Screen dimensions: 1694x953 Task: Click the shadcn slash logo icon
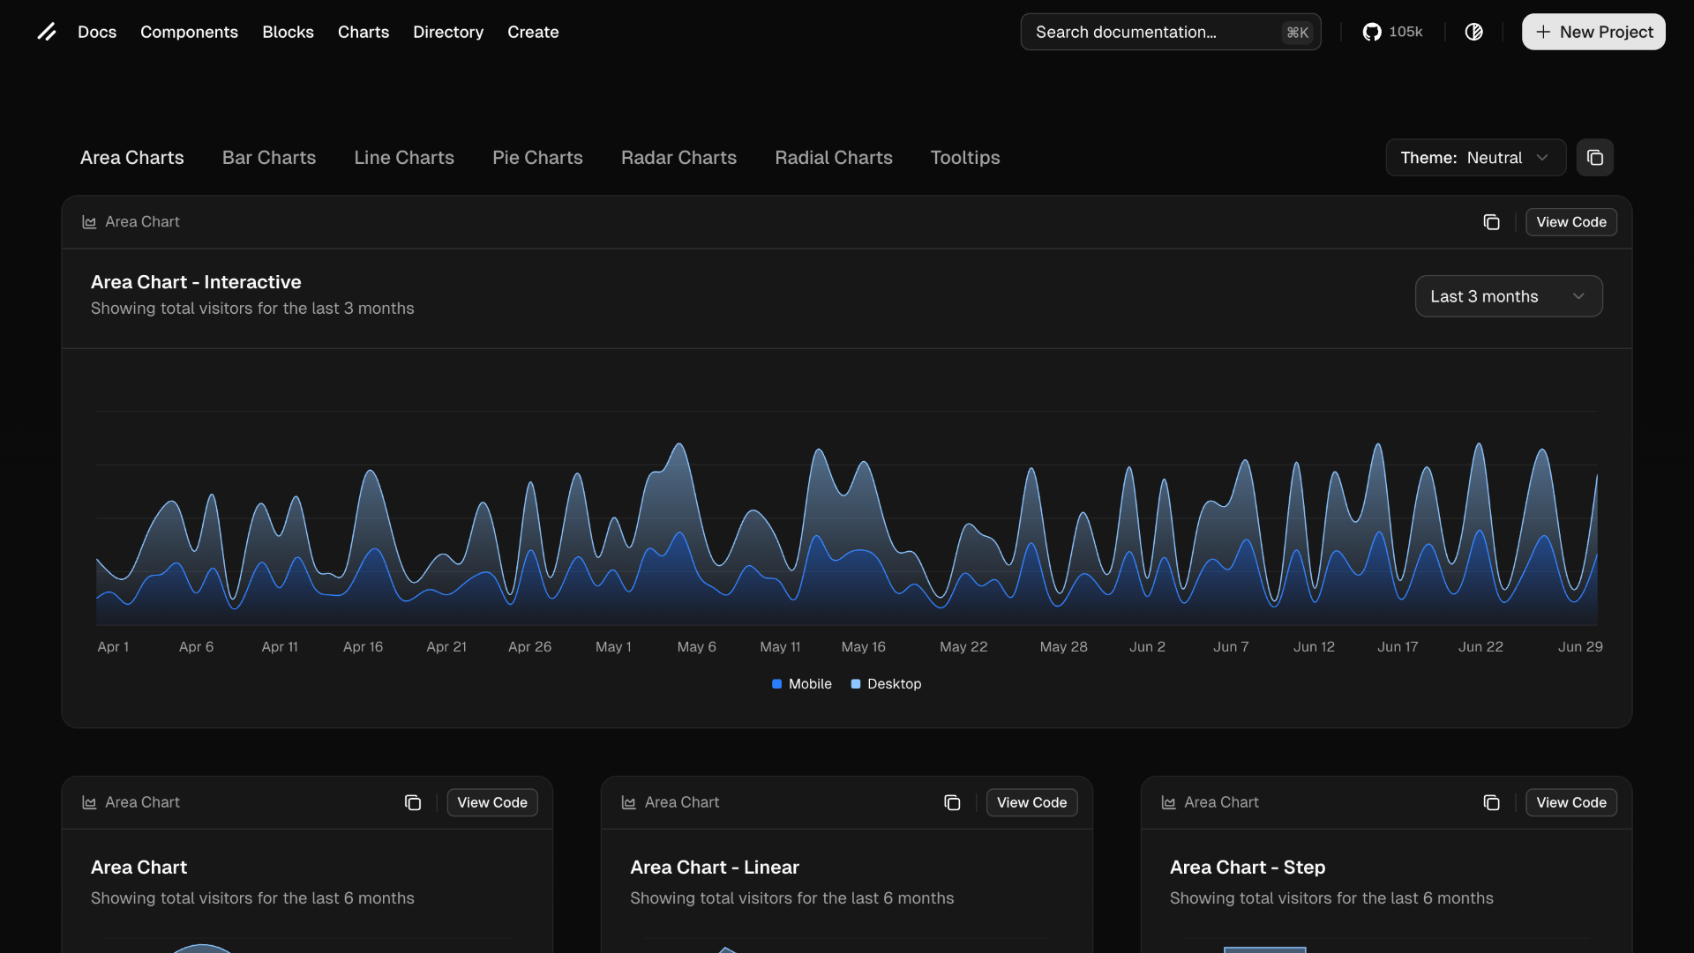(x=47, y=32)
